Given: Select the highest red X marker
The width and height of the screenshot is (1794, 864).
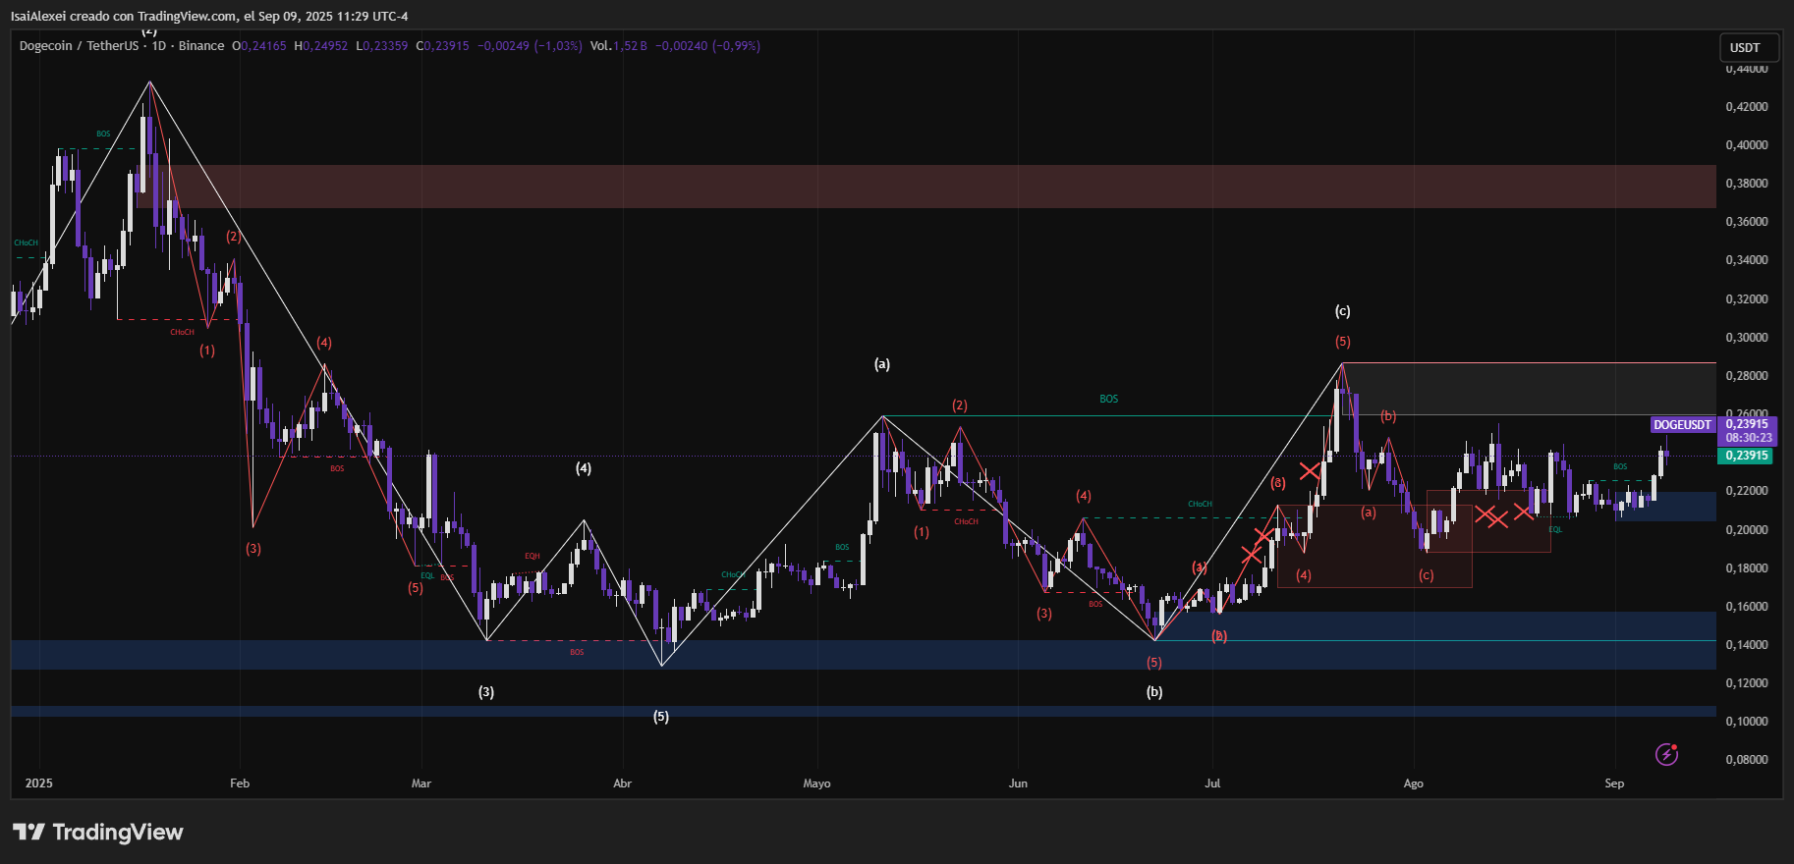Looking at the screenshot, I should pyautogui.click(x=1310, y=471).
